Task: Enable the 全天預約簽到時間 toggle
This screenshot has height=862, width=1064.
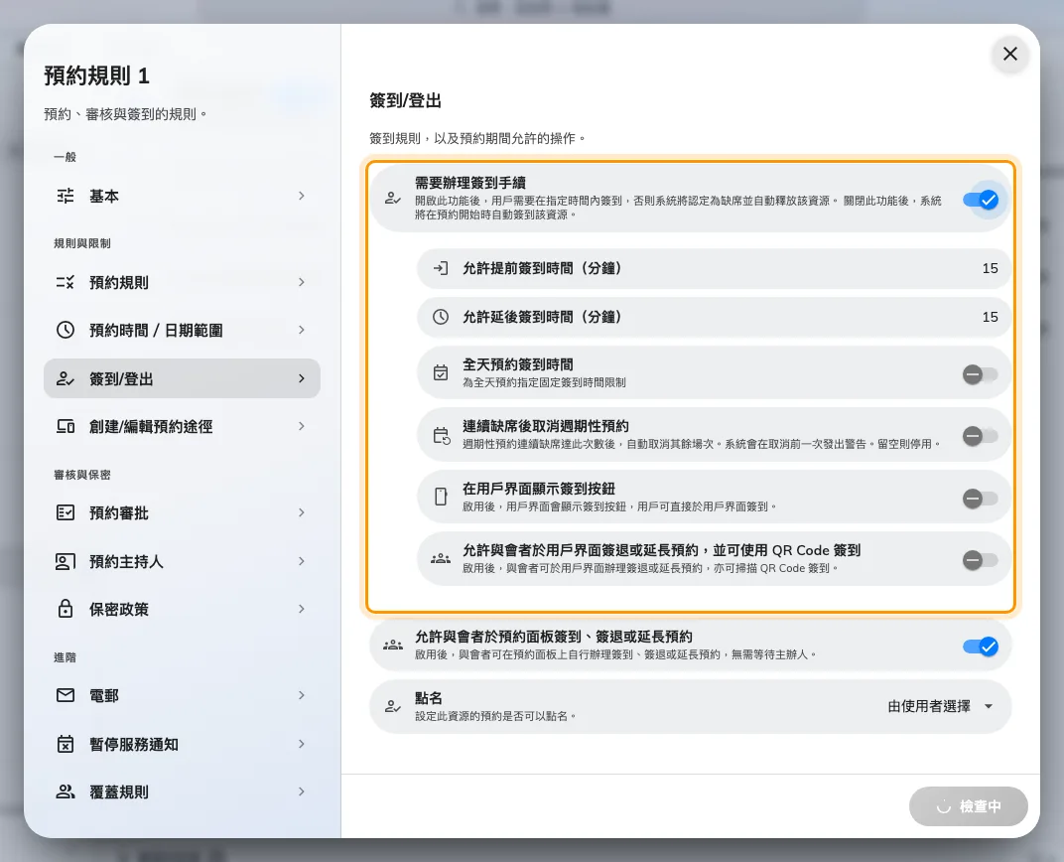Action: tap(981, 374)
